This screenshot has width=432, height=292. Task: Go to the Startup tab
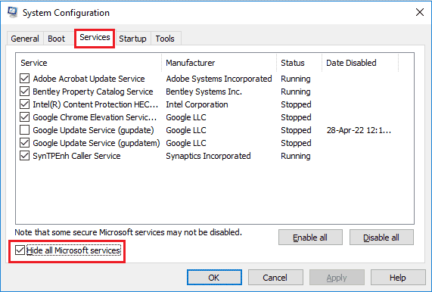(x=132, y=39)
